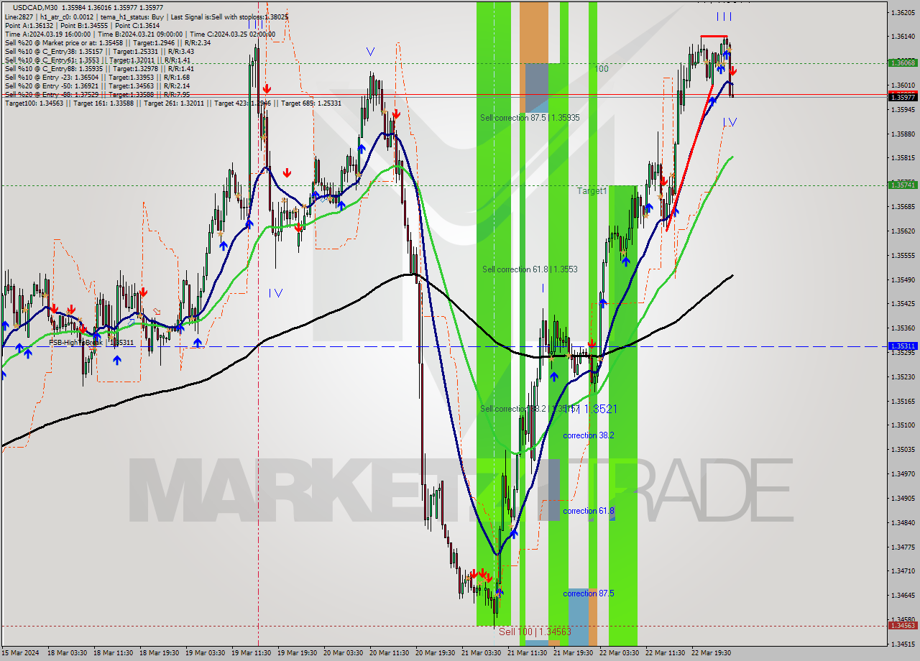Select the 'Sell %10 @ Entry -23' row
Viewport: 920px width, 661px height.
click(x=97, y=77)
